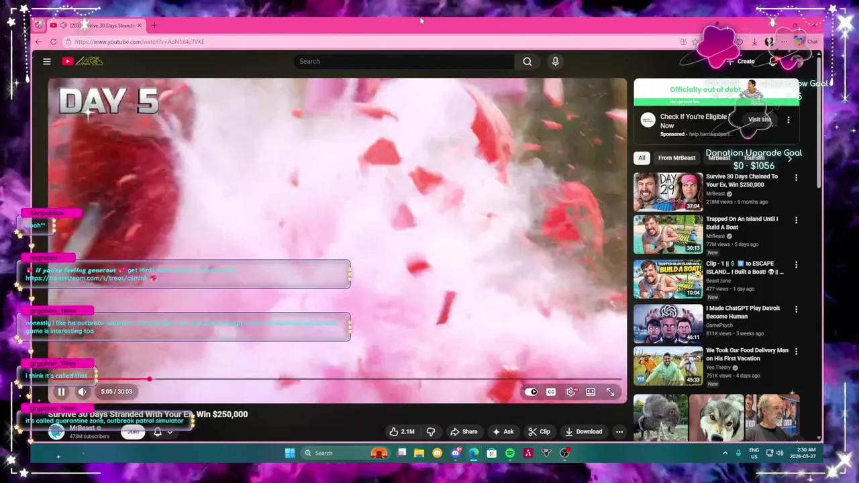This screenshot has height=483, width=859.
Task: Enter fullscreen mode in player
Action: point(611,392)
